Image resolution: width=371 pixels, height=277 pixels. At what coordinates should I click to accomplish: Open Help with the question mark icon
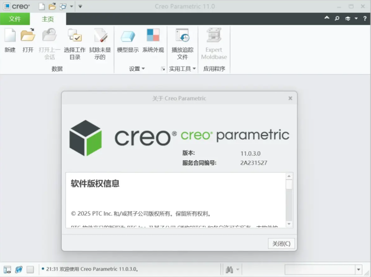[365, 19]
